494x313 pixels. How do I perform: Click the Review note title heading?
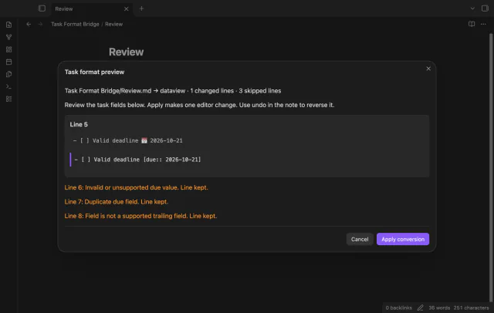[126, 52]
